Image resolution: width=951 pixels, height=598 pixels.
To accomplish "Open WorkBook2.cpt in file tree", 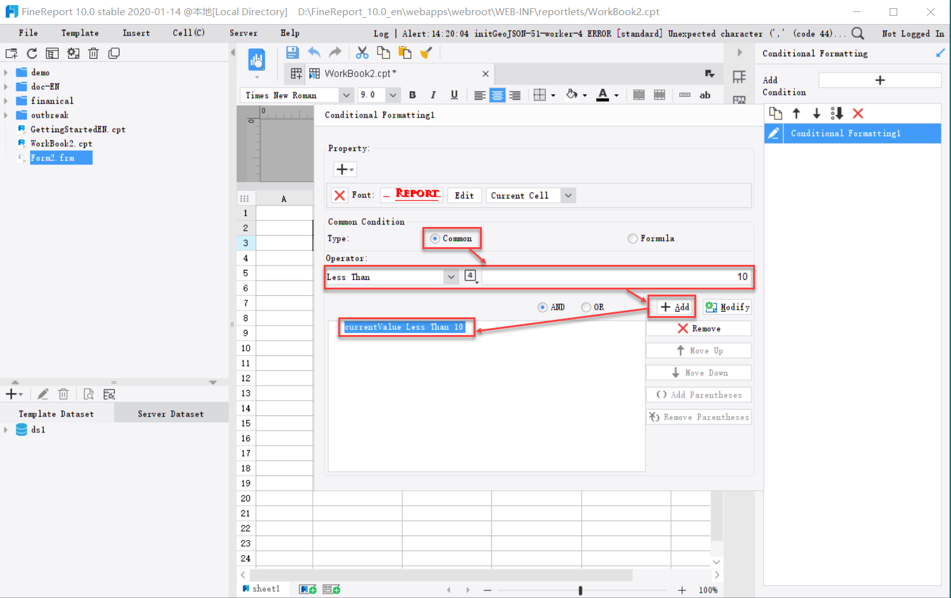I will pyautogui.click(x=61, y=143).
